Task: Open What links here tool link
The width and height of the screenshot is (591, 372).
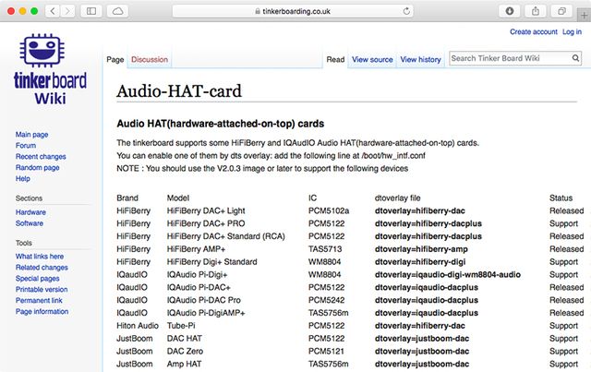Action: 40,257
